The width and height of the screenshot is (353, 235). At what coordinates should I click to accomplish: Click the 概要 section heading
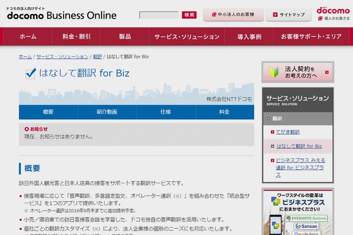[32, 168]
